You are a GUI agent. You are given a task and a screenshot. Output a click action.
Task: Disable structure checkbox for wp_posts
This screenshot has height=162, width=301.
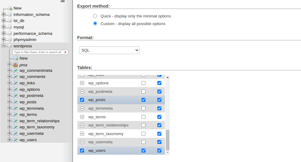point(143,100)
